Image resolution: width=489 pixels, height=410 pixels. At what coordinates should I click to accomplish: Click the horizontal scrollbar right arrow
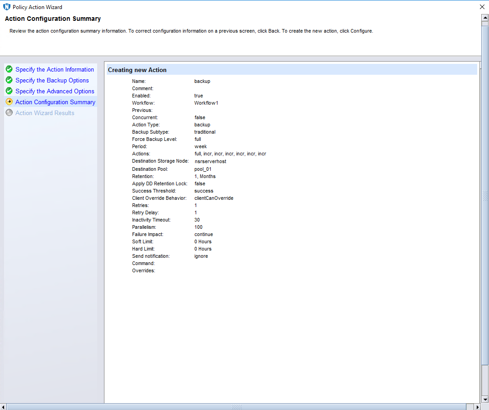478,407
